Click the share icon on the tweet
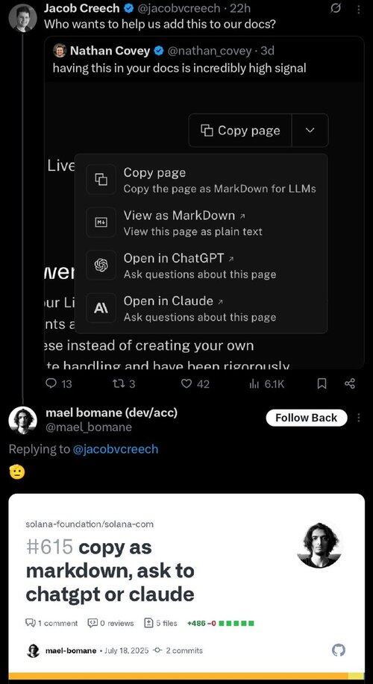373x684 pixels. [x=350, y=384]
